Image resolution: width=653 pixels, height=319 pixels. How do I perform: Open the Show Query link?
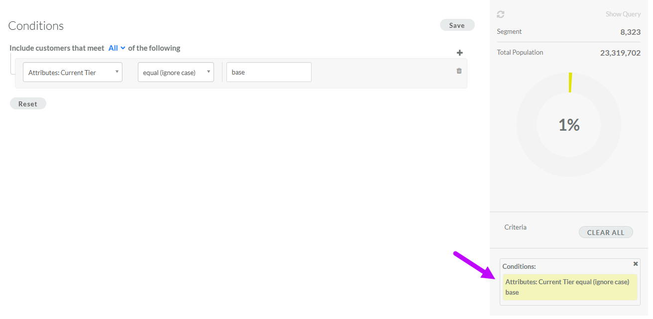(x=623, y=14)
